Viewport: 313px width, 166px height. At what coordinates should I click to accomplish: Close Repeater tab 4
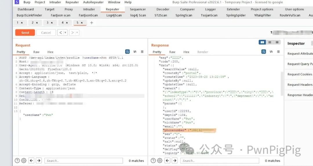coord(67,23)
